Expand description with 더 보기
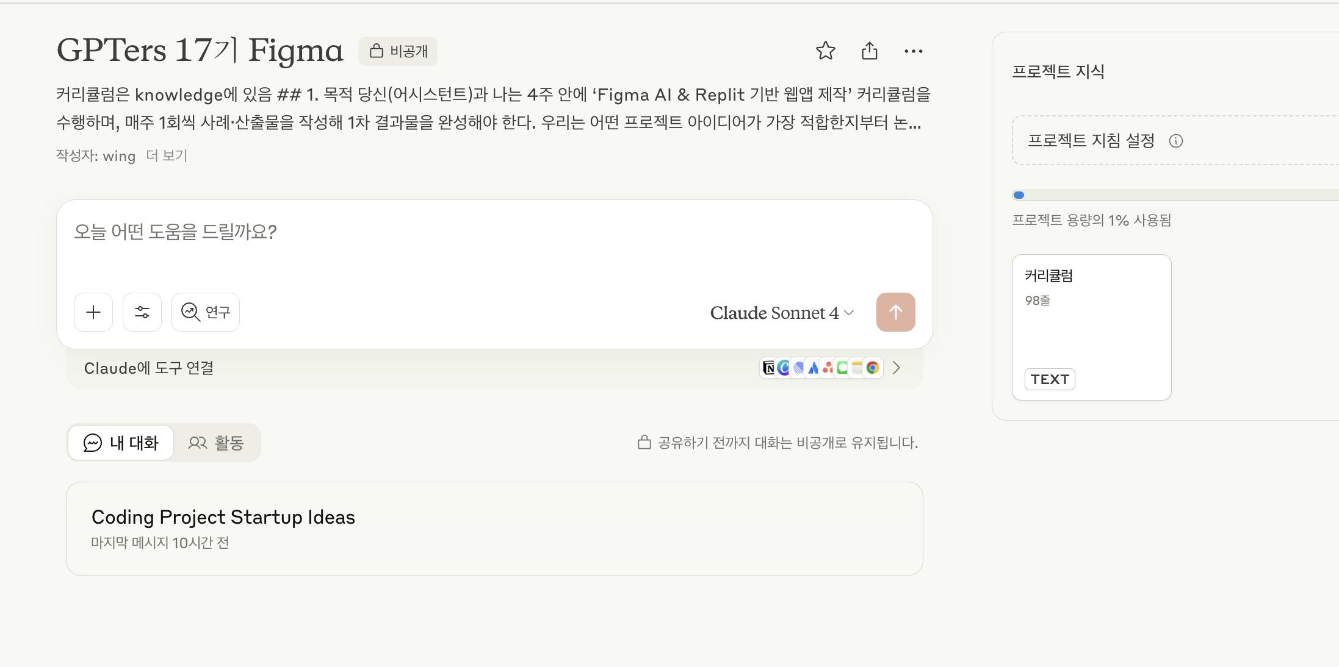 (167, 155)
